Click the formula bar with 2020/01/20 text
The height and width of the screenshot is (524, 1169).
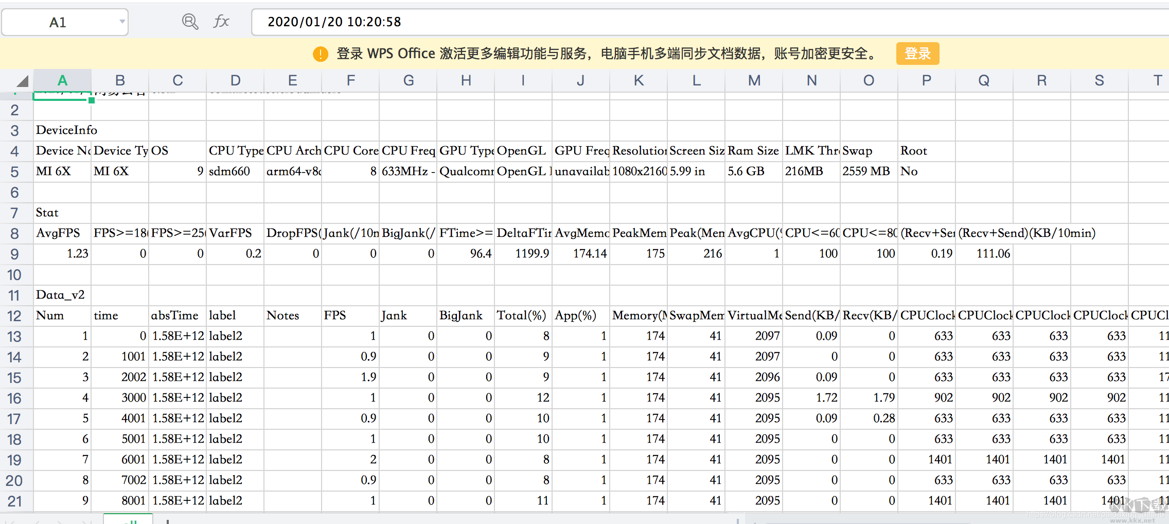coord(669,22)
